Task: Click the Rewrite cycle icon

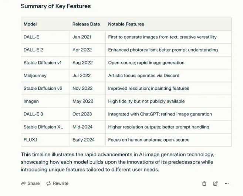Action: pyautogui.click(x=49, y=183)
